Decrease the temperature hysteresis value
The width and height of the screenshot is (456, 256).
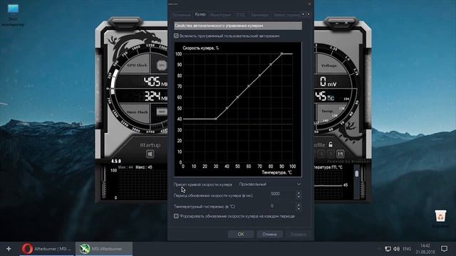click(x=299, y=208)
